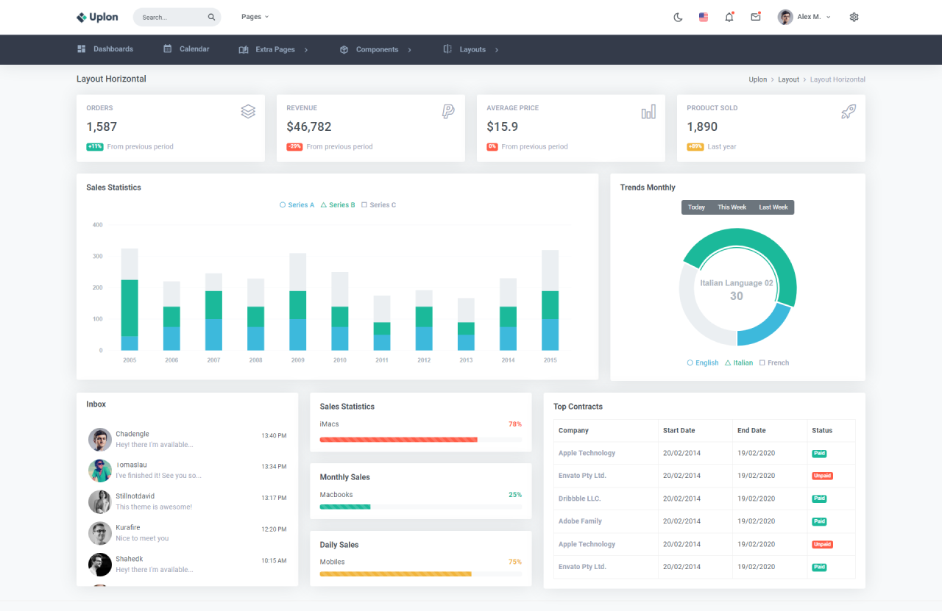Click Kurafire's avatar in Inbox
Viewport: 942px width, 611px height.
[x=100, y=533]
